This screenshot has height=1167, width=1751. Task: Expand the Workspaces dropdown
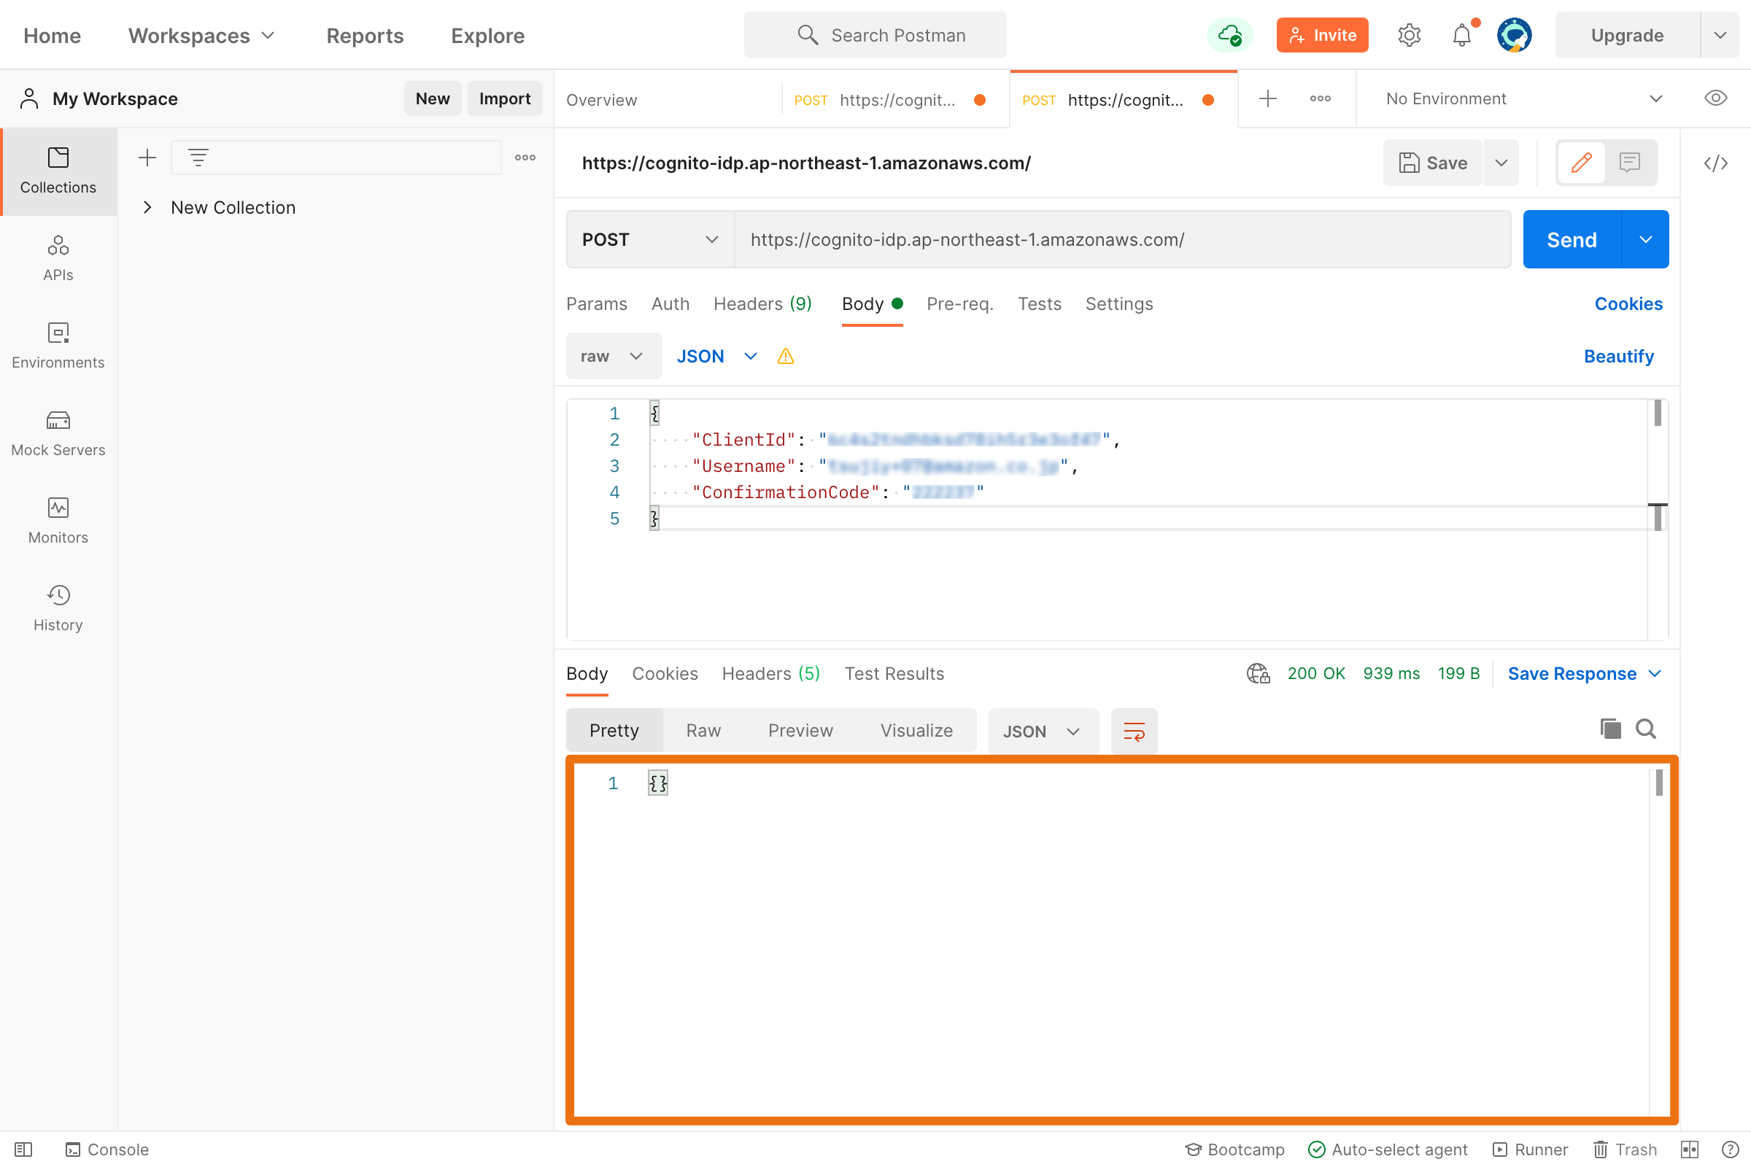(202, 36)
